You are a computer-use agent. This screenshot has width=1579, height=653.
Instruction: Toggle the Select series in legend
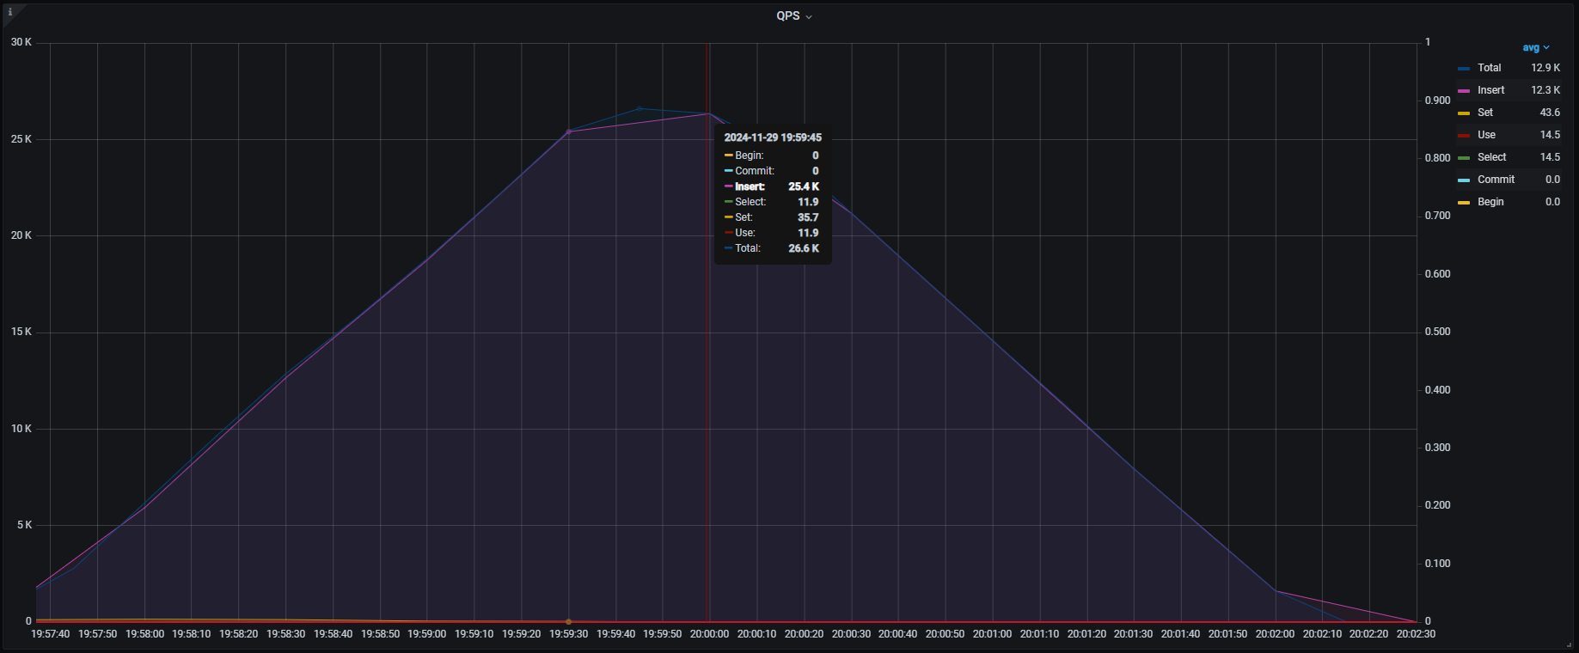pos(1491,157)
